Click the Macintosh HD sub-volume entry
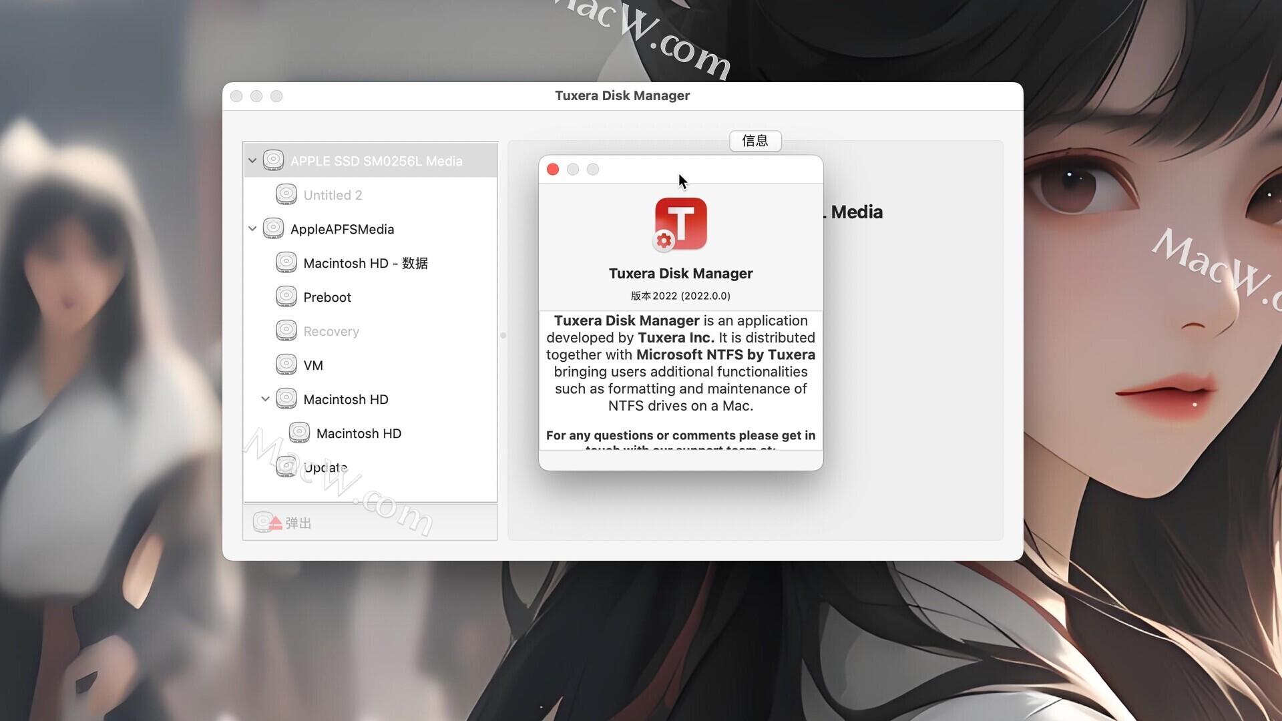 click(359, 432)
